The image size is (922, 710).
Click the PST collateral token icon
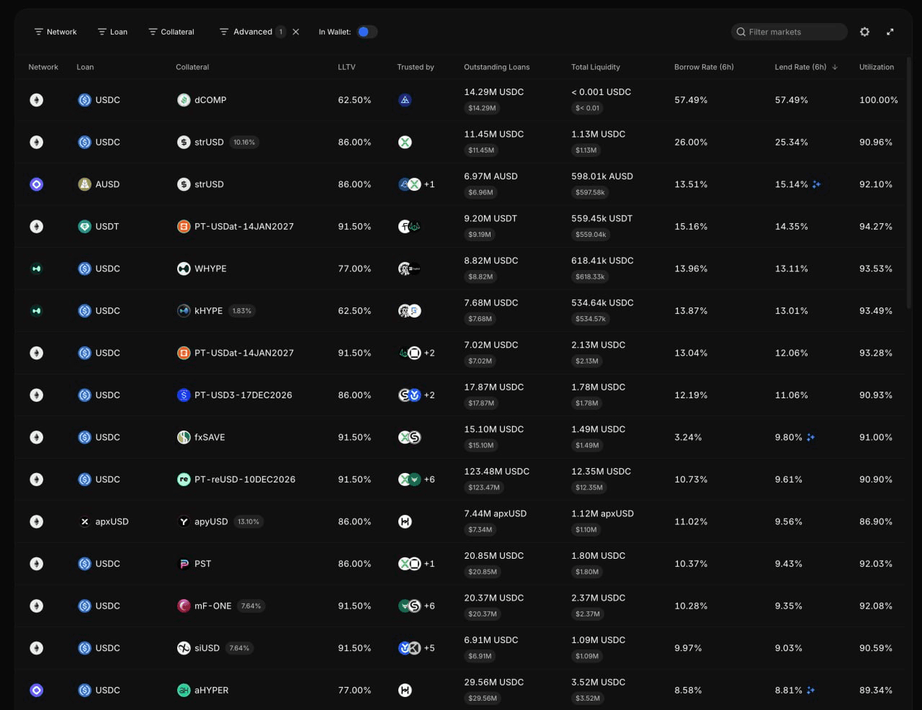coord(184,564)
